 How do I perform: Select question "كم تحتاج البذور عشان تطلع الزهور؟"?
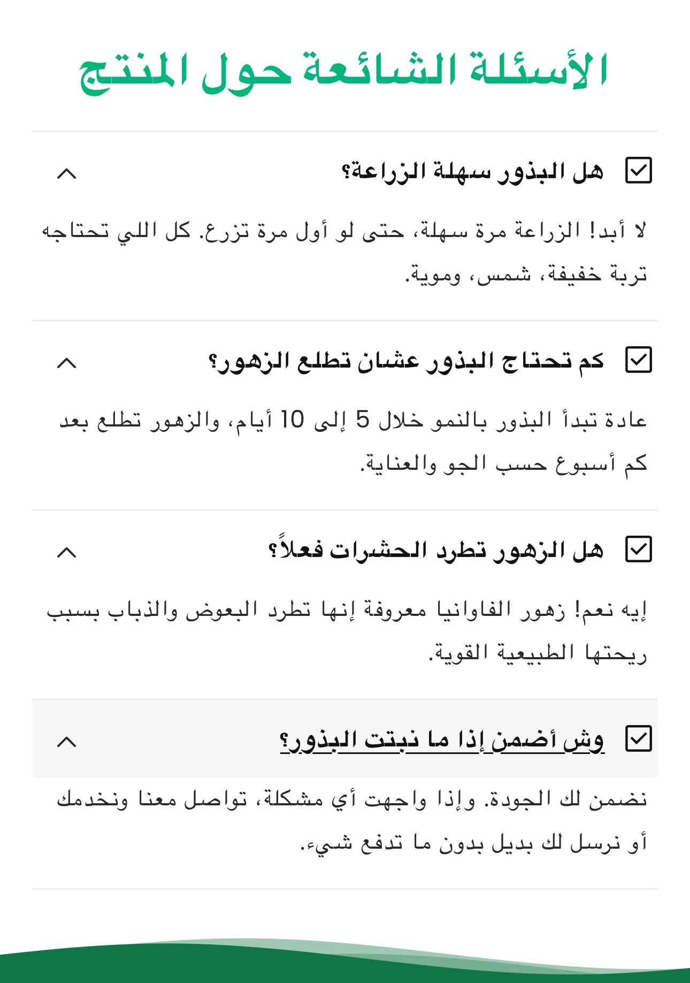[406, 361]
